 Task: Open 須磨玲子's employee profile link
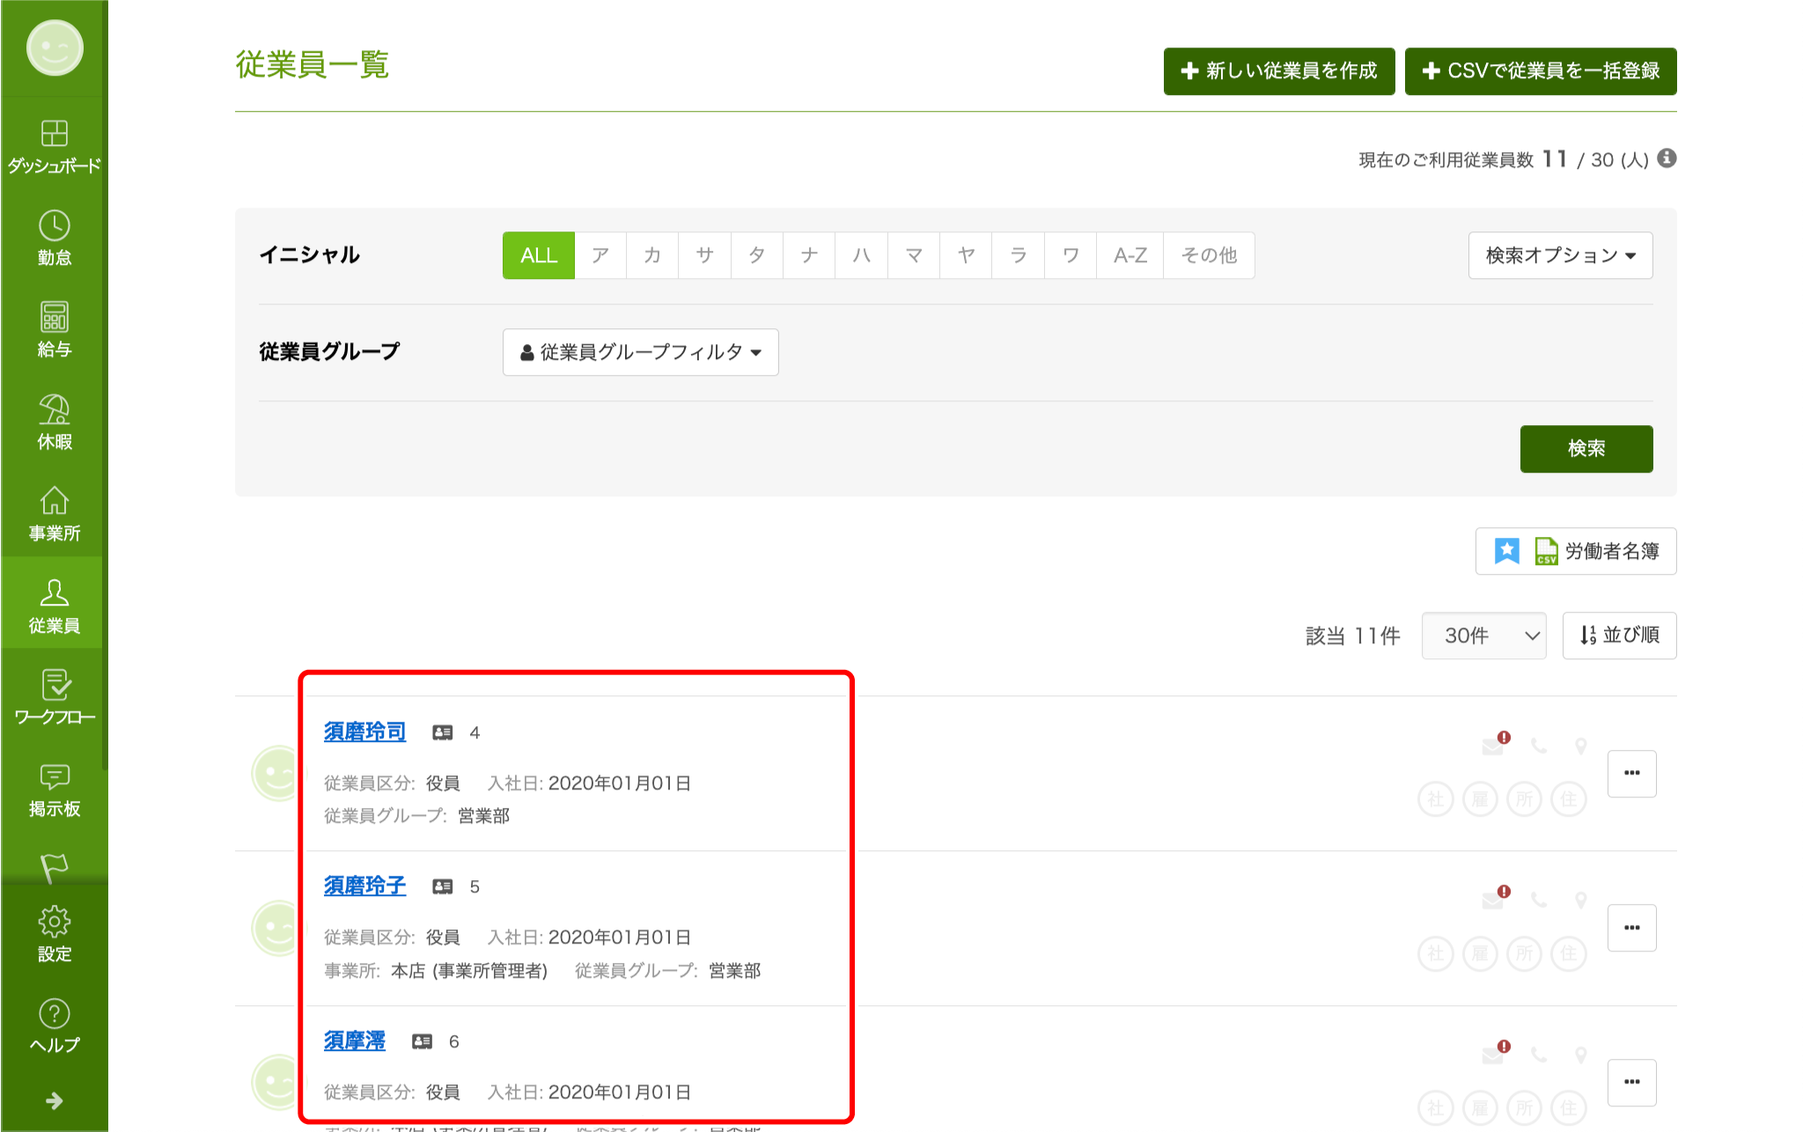click(364, 886)
